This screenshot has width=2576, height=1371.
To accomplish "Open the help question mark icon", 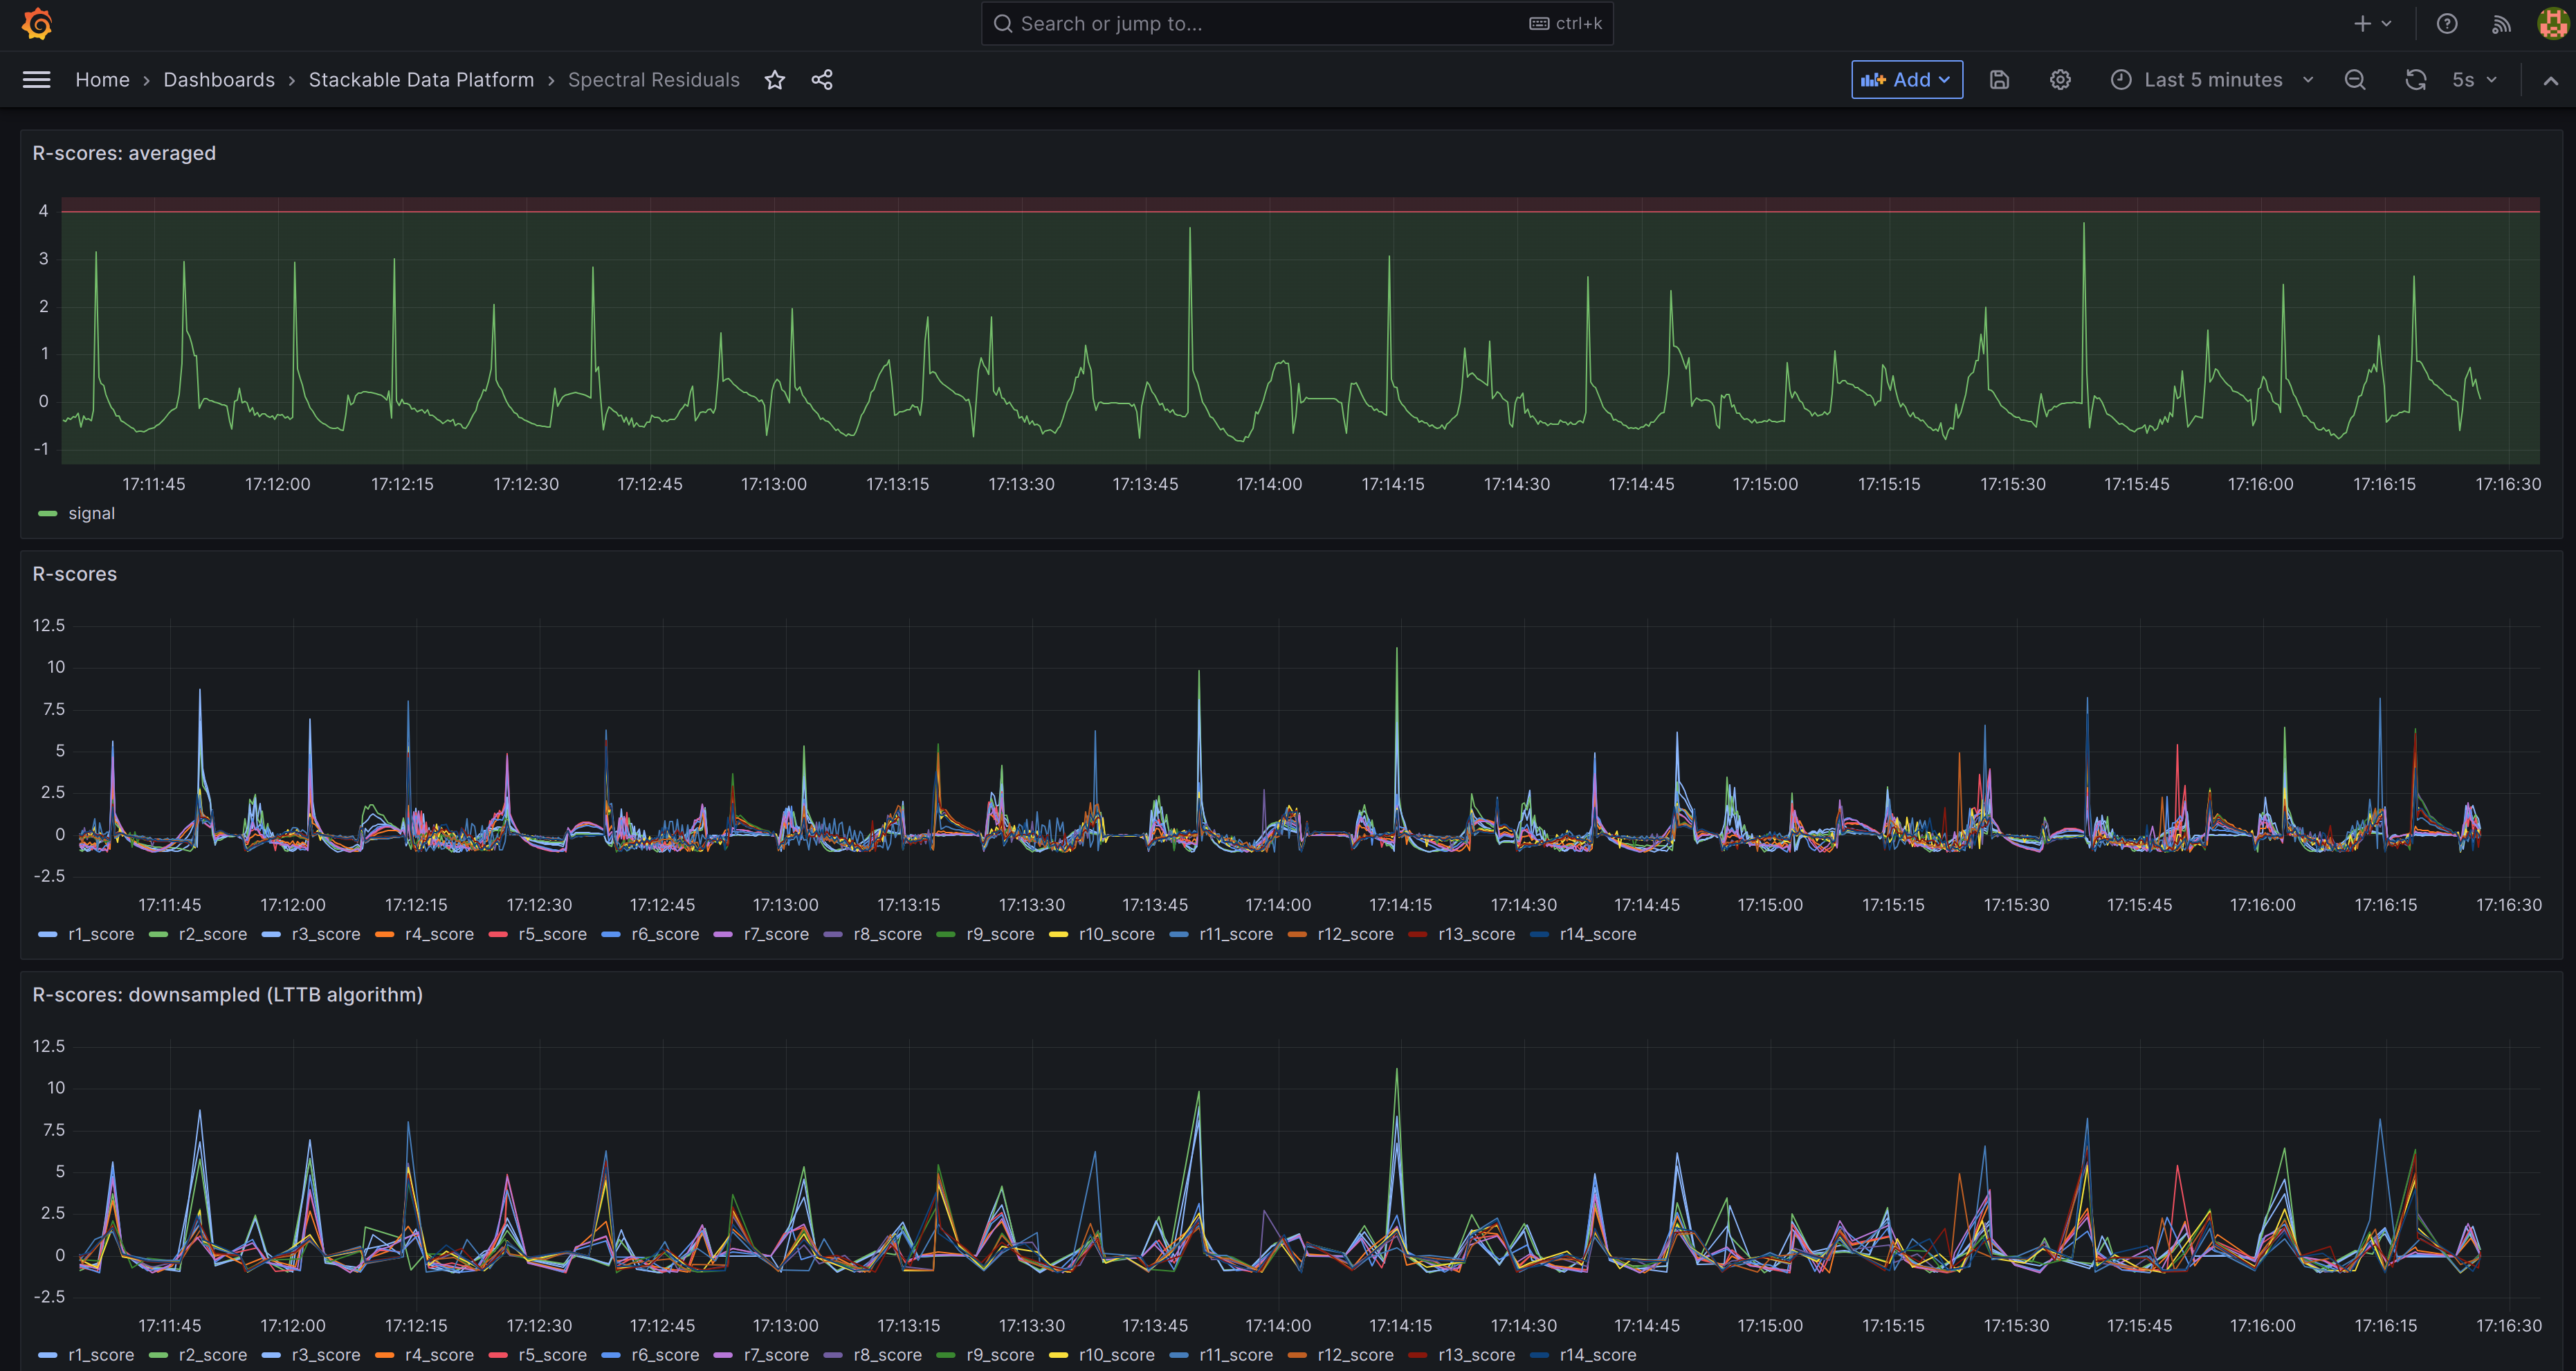I will pyautogui.click(x=2447, y=24).
